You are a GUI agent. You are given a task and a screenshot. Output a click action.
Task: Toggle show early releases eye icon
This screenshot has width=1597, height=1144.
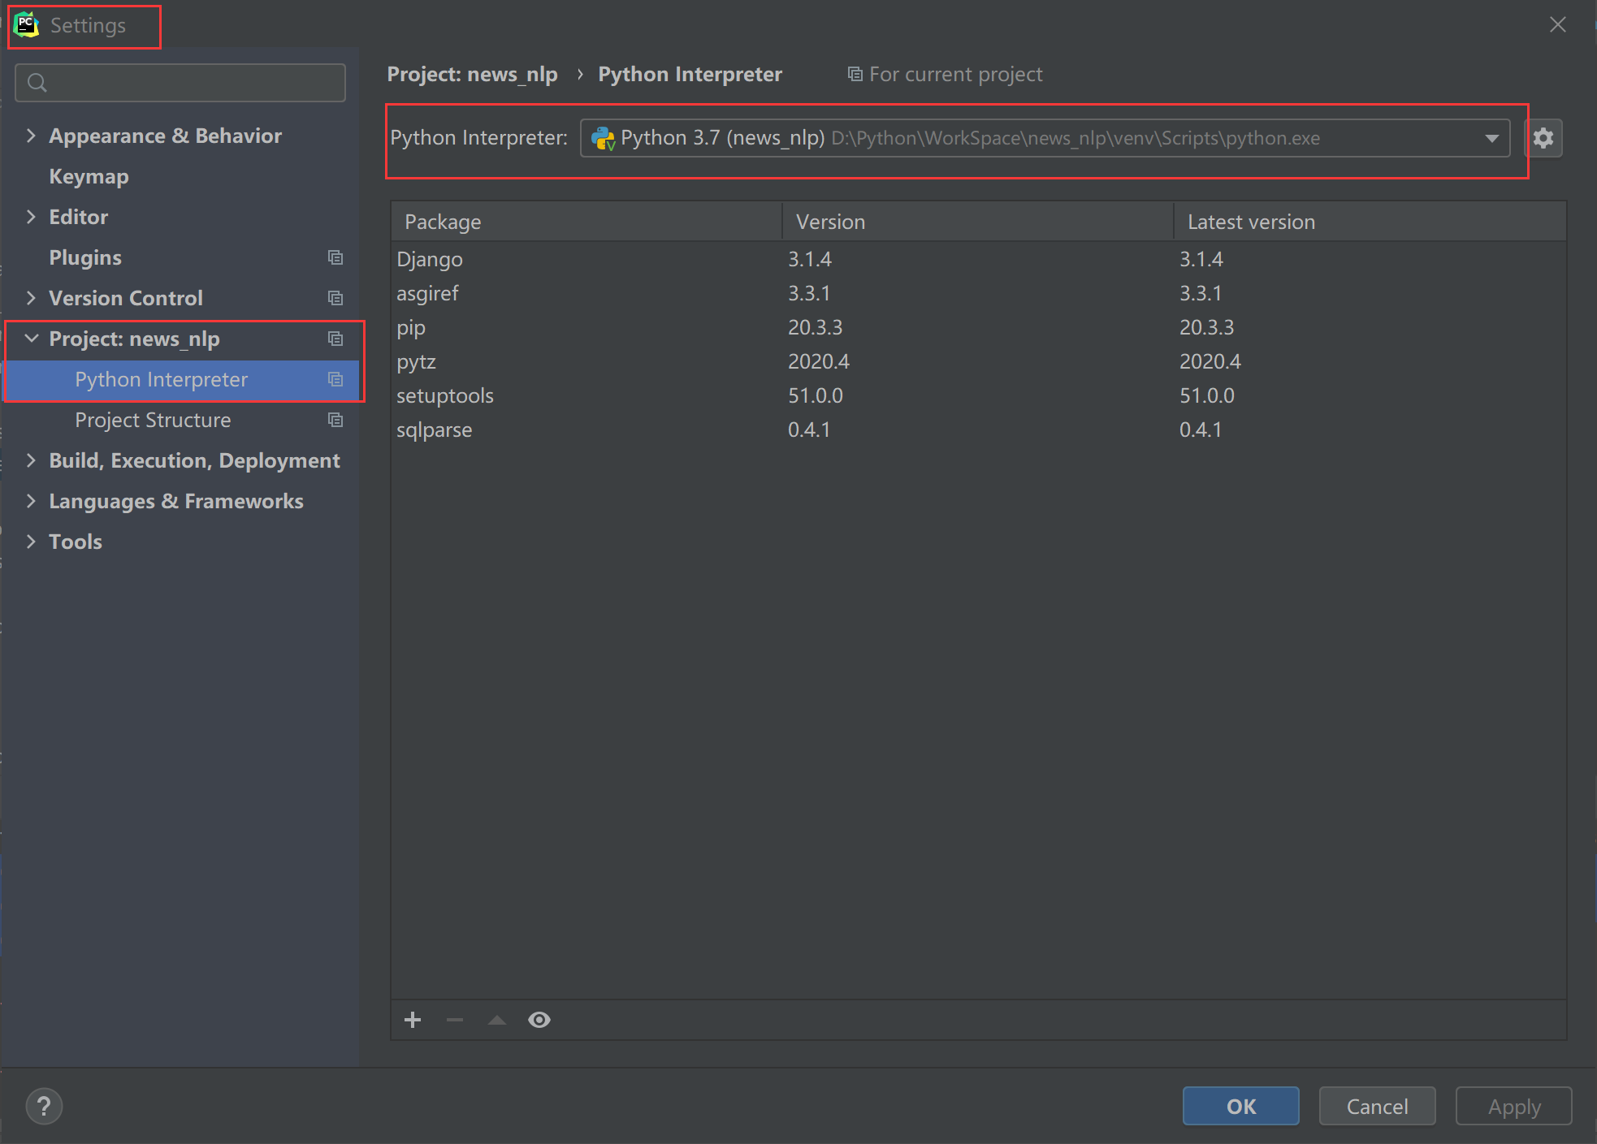539,1020
